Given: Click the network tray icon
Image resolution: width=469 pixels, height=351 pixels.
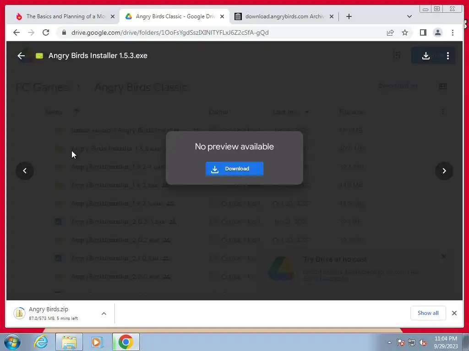Looking at the screenshot, I should click(x=412, y=342).
